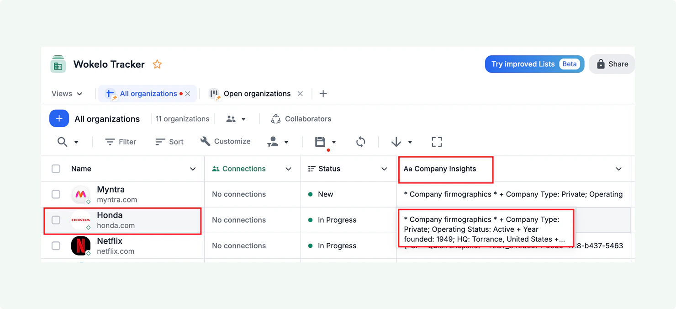Open the Filter options

[x=121, y=142]
